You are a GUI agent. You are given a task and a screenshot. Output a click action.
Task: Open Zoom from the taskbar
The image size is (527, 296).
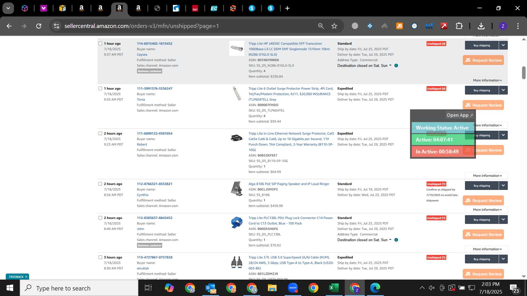[293, 288]
